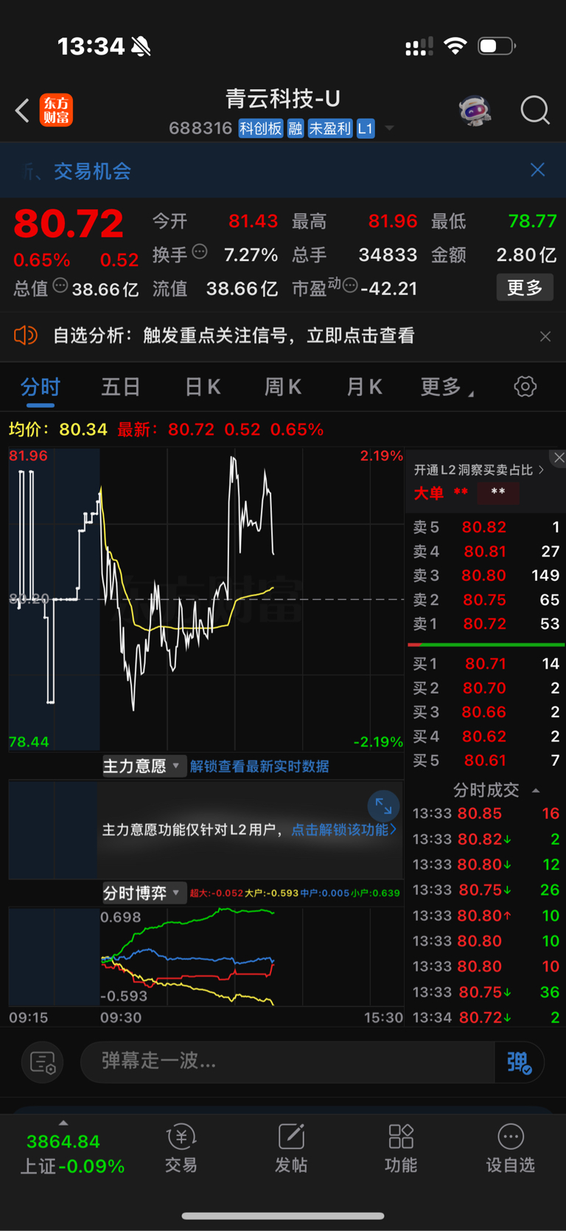Open the 交易 trade icon
Viewport: 566px width, 1231px height.
181,1148
